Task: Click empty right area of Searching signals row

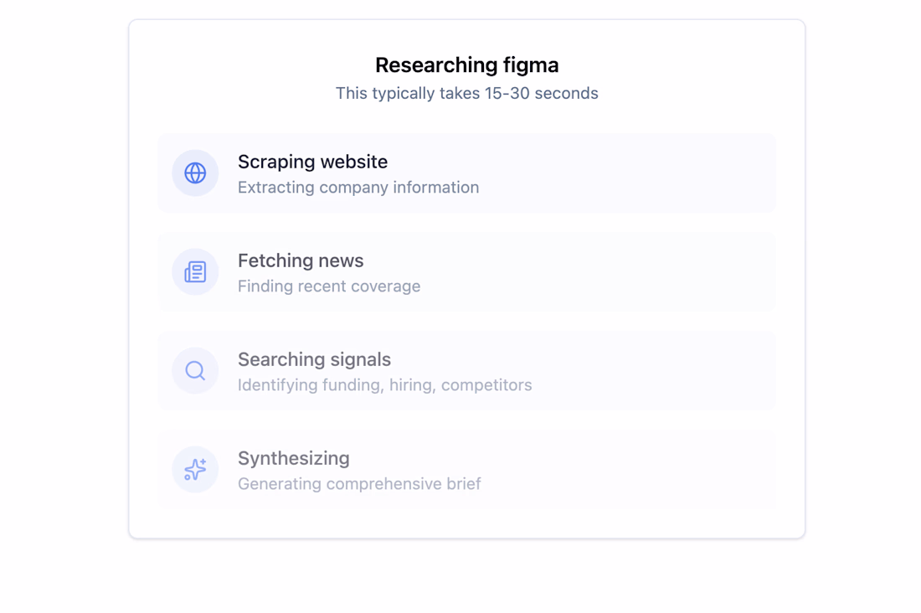Action: 670,371
